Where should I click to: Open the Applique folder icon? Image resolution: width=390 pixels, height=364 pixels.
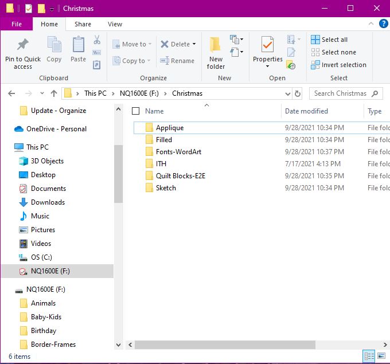coord(149,128)
